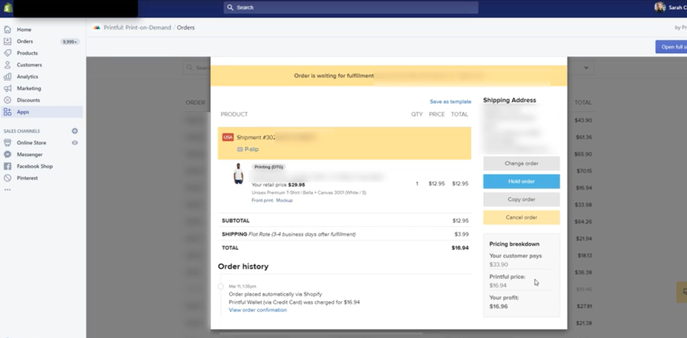Click the USA flag badge on shipment
Image resolution: width=687 pixels, height=338 pixels.
(x=228, y=137)
